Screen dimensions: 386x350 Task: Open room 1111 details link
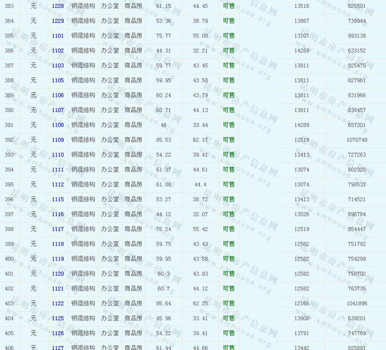pyautogui.click(x=58, y=170)
